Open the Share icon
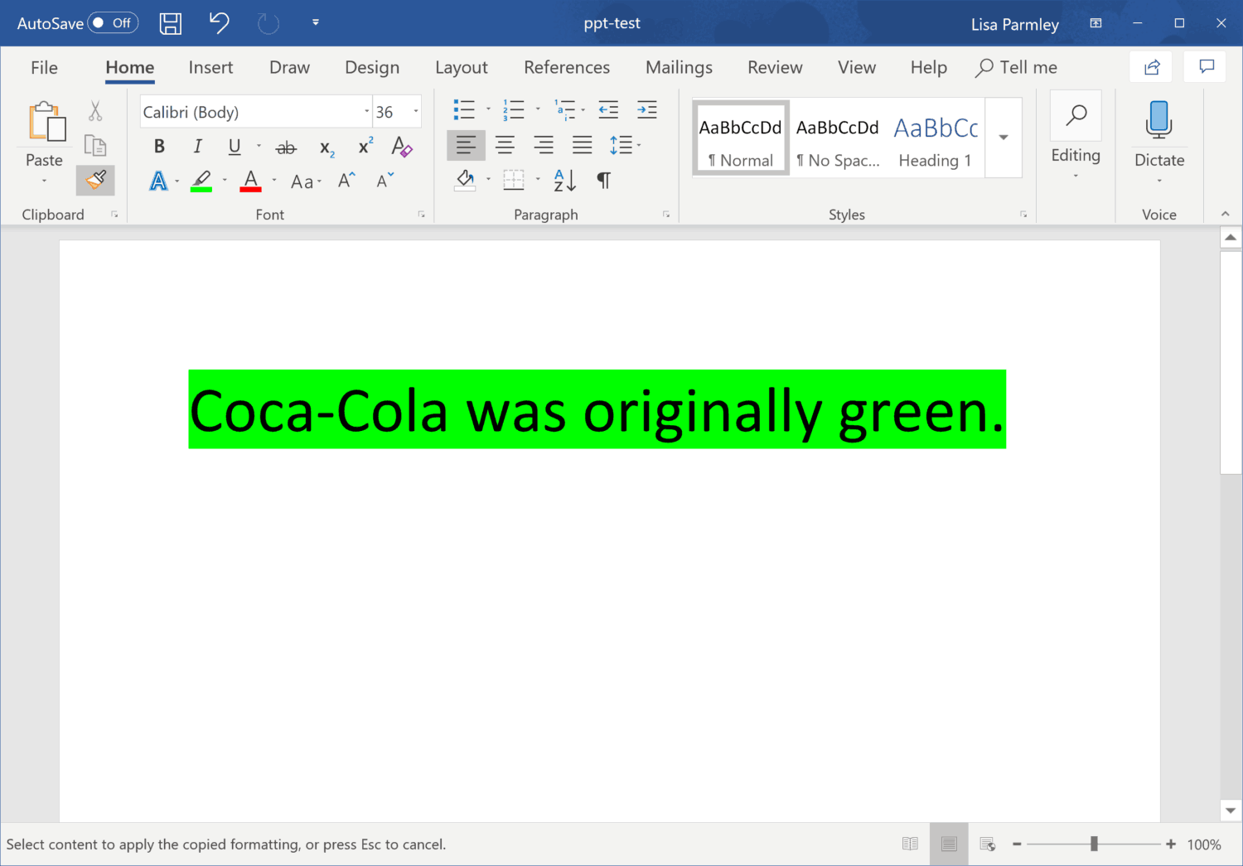 tap(1152, 68)
